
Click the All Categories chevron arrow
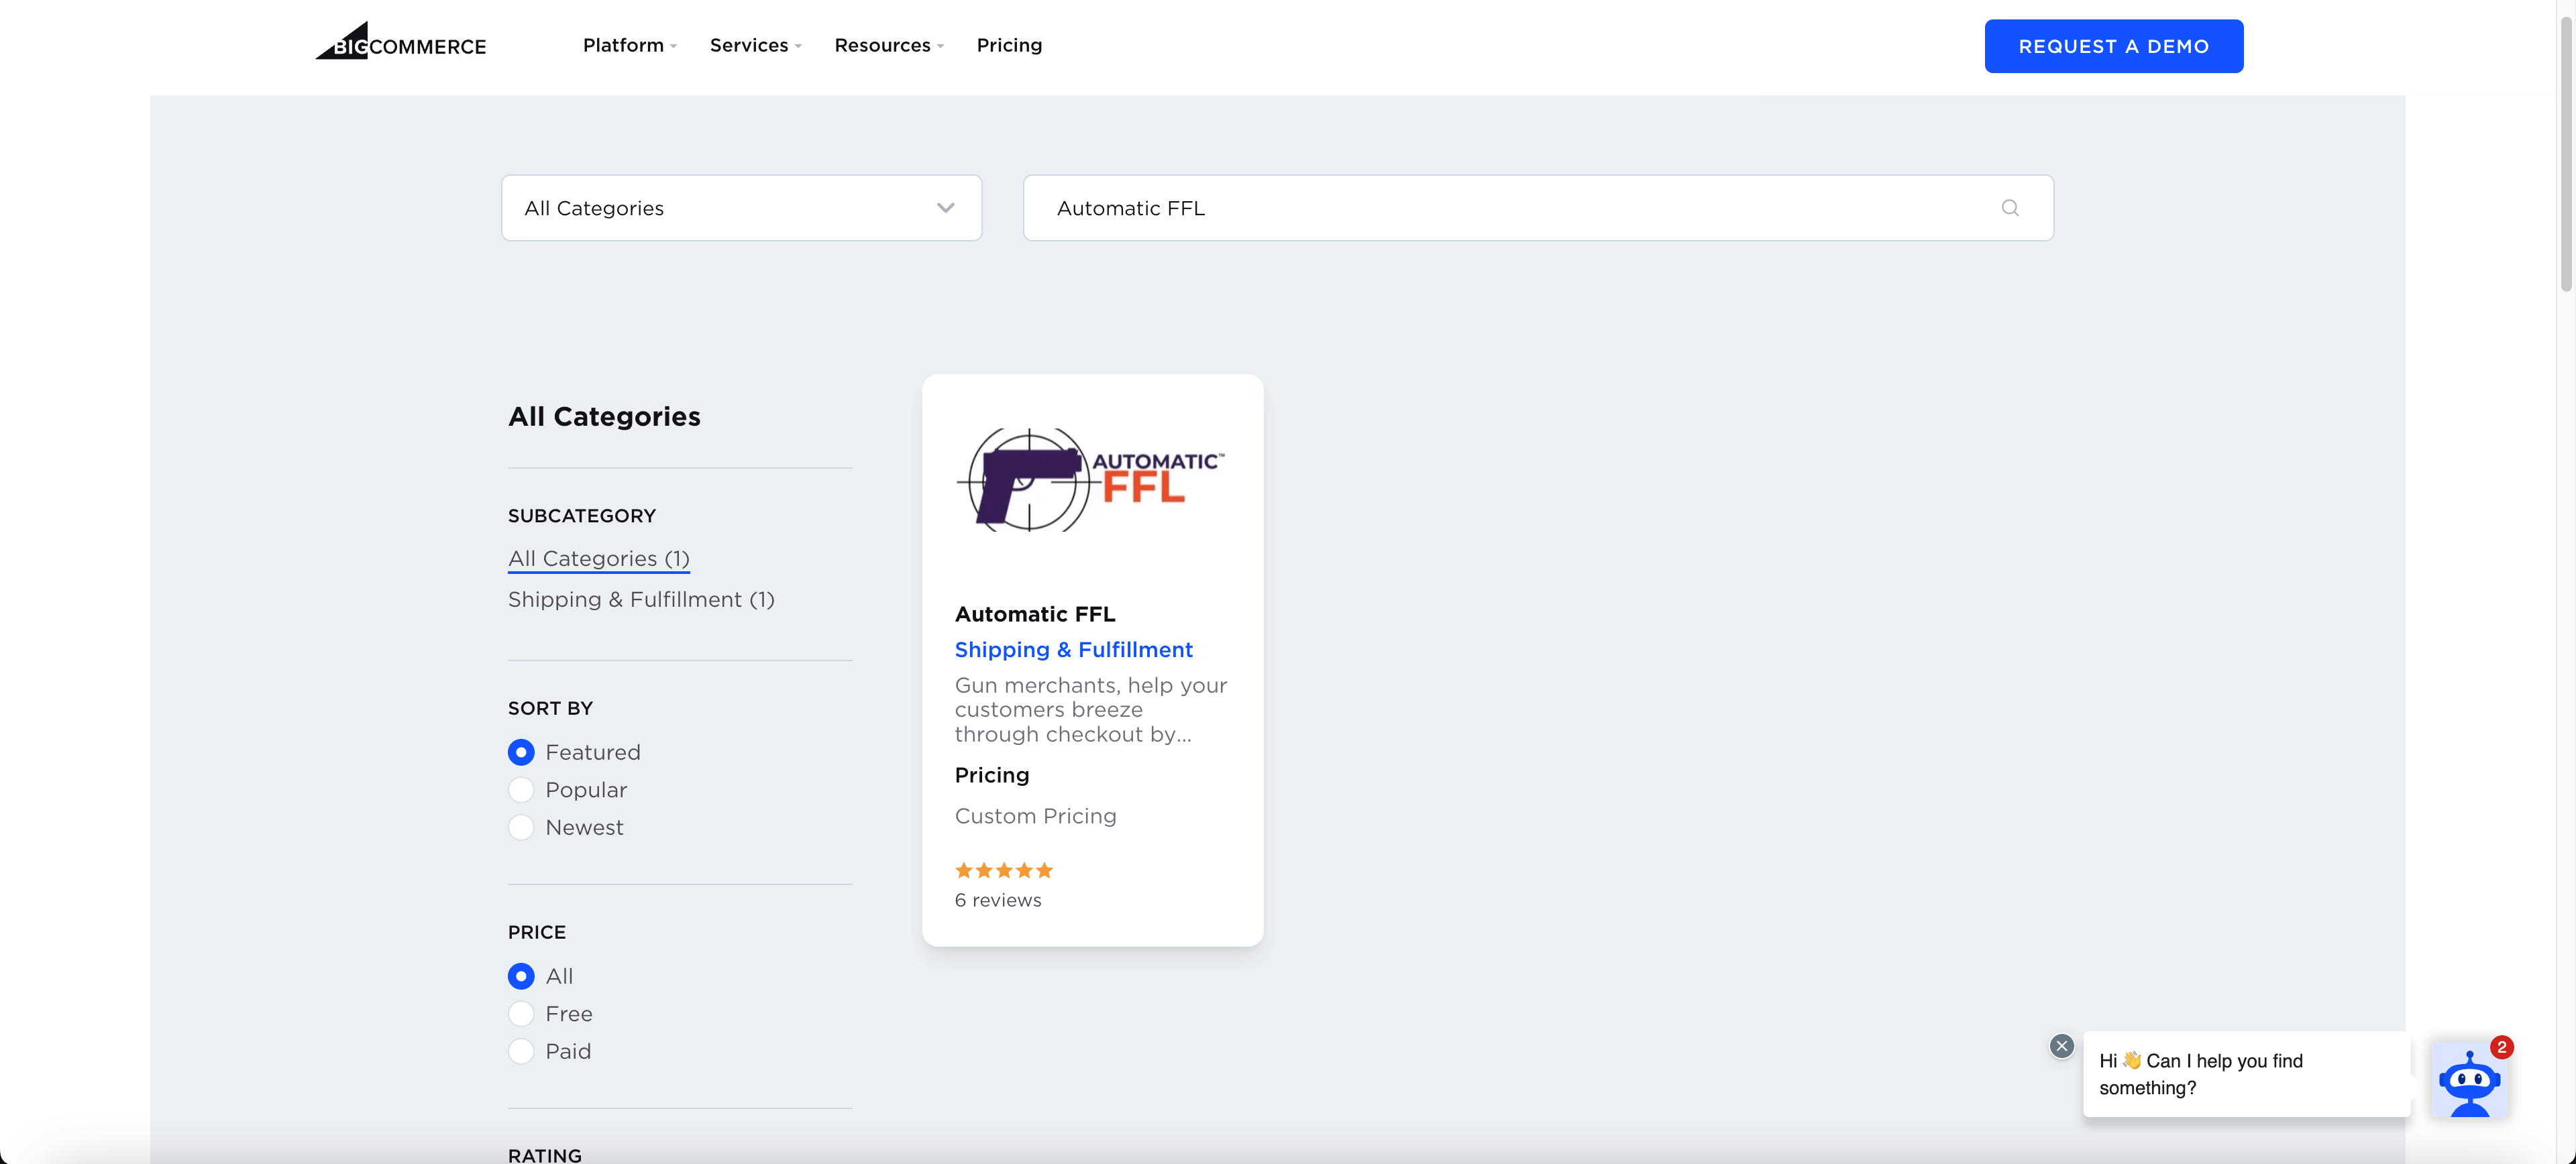click(x=945, y=208)
